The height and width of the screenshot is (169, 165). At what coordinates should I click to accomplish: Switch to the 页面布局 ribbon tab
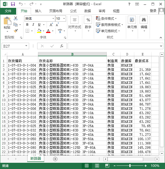coord(56,11)
